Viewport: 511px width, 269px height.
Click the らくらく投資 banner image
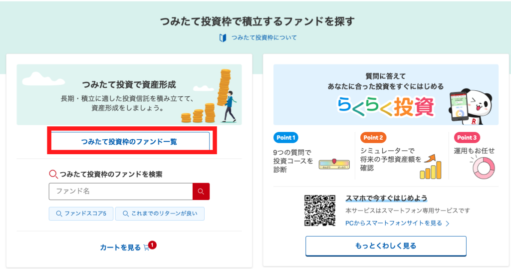[386, 94]
